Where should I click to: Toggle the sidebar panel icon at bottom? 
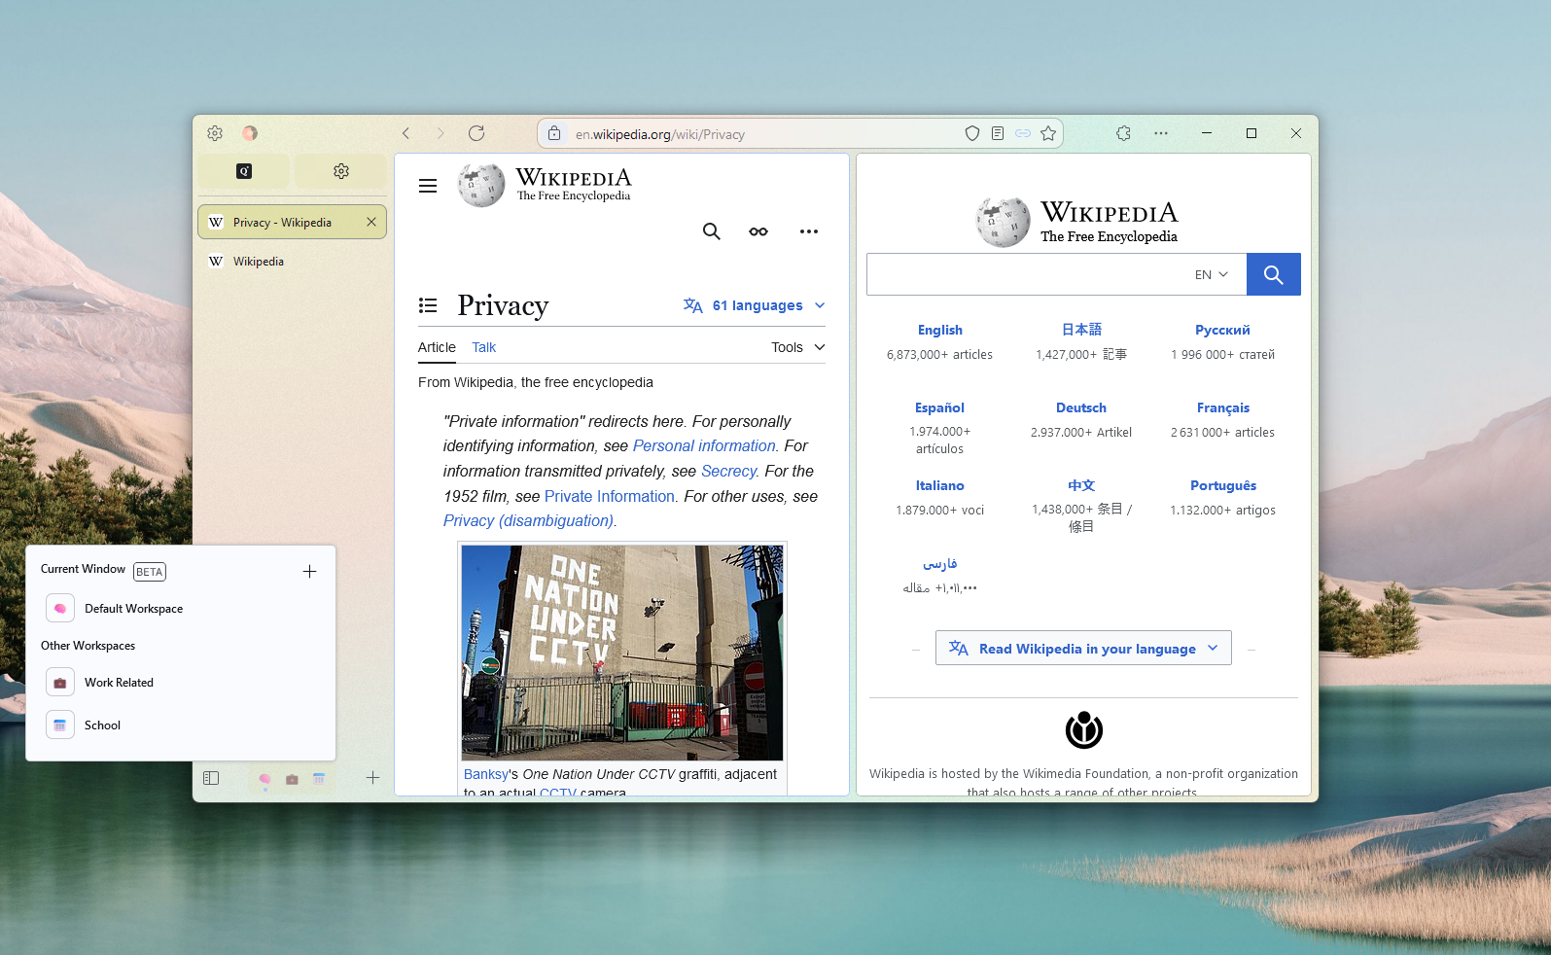(x=211, y=778)
